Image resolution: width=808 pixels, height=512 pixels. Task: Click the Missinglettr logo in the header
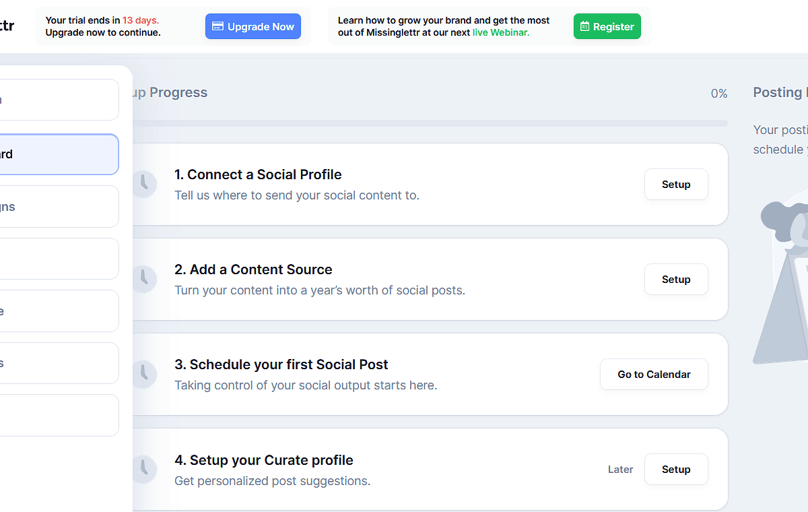(7, 26)
